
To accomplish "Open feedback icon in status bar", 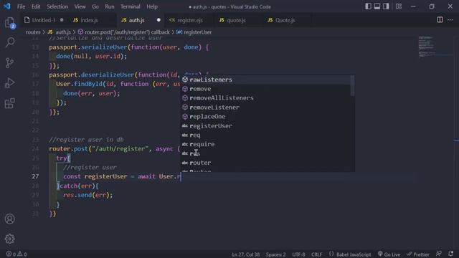I will click(x=439, y=254).
